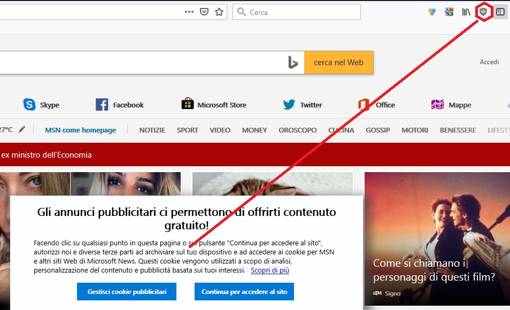The image size is (510, 310).
Task: Click the Accedi sign-in link
Action: click(489, 62)
